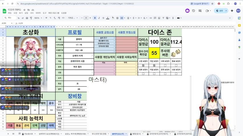Image resolution: width=243 pixels, height=136 pixels.
Task: Open the Gemini sparkle icon
Action: [232, 11]
